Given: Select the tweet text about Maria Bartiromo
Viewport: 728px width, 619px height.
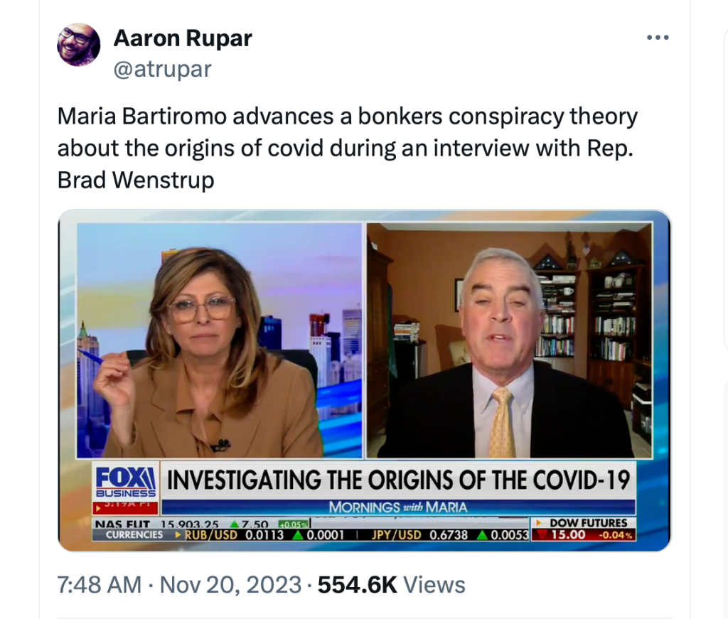Looking at the screenshot, I should (x=347, y=148).
